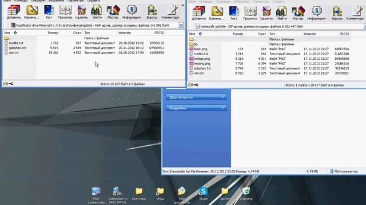The width and height of the screenshot is (366, 205).
Task: Sort by Имя column in left window
Action: 20,33
